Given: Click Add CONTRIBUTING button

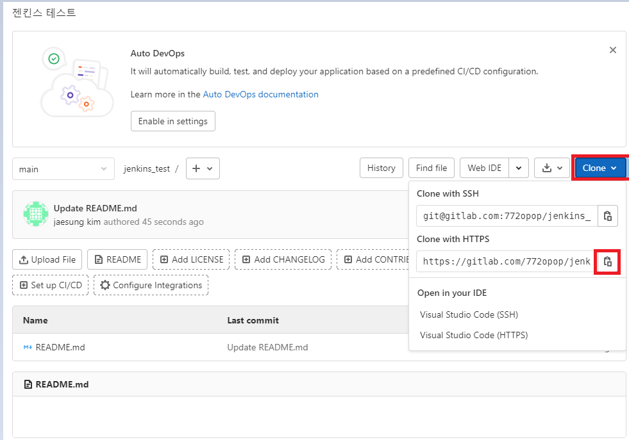Looking at the screenshot, I should pyautogui.click(x=373, y=259).
